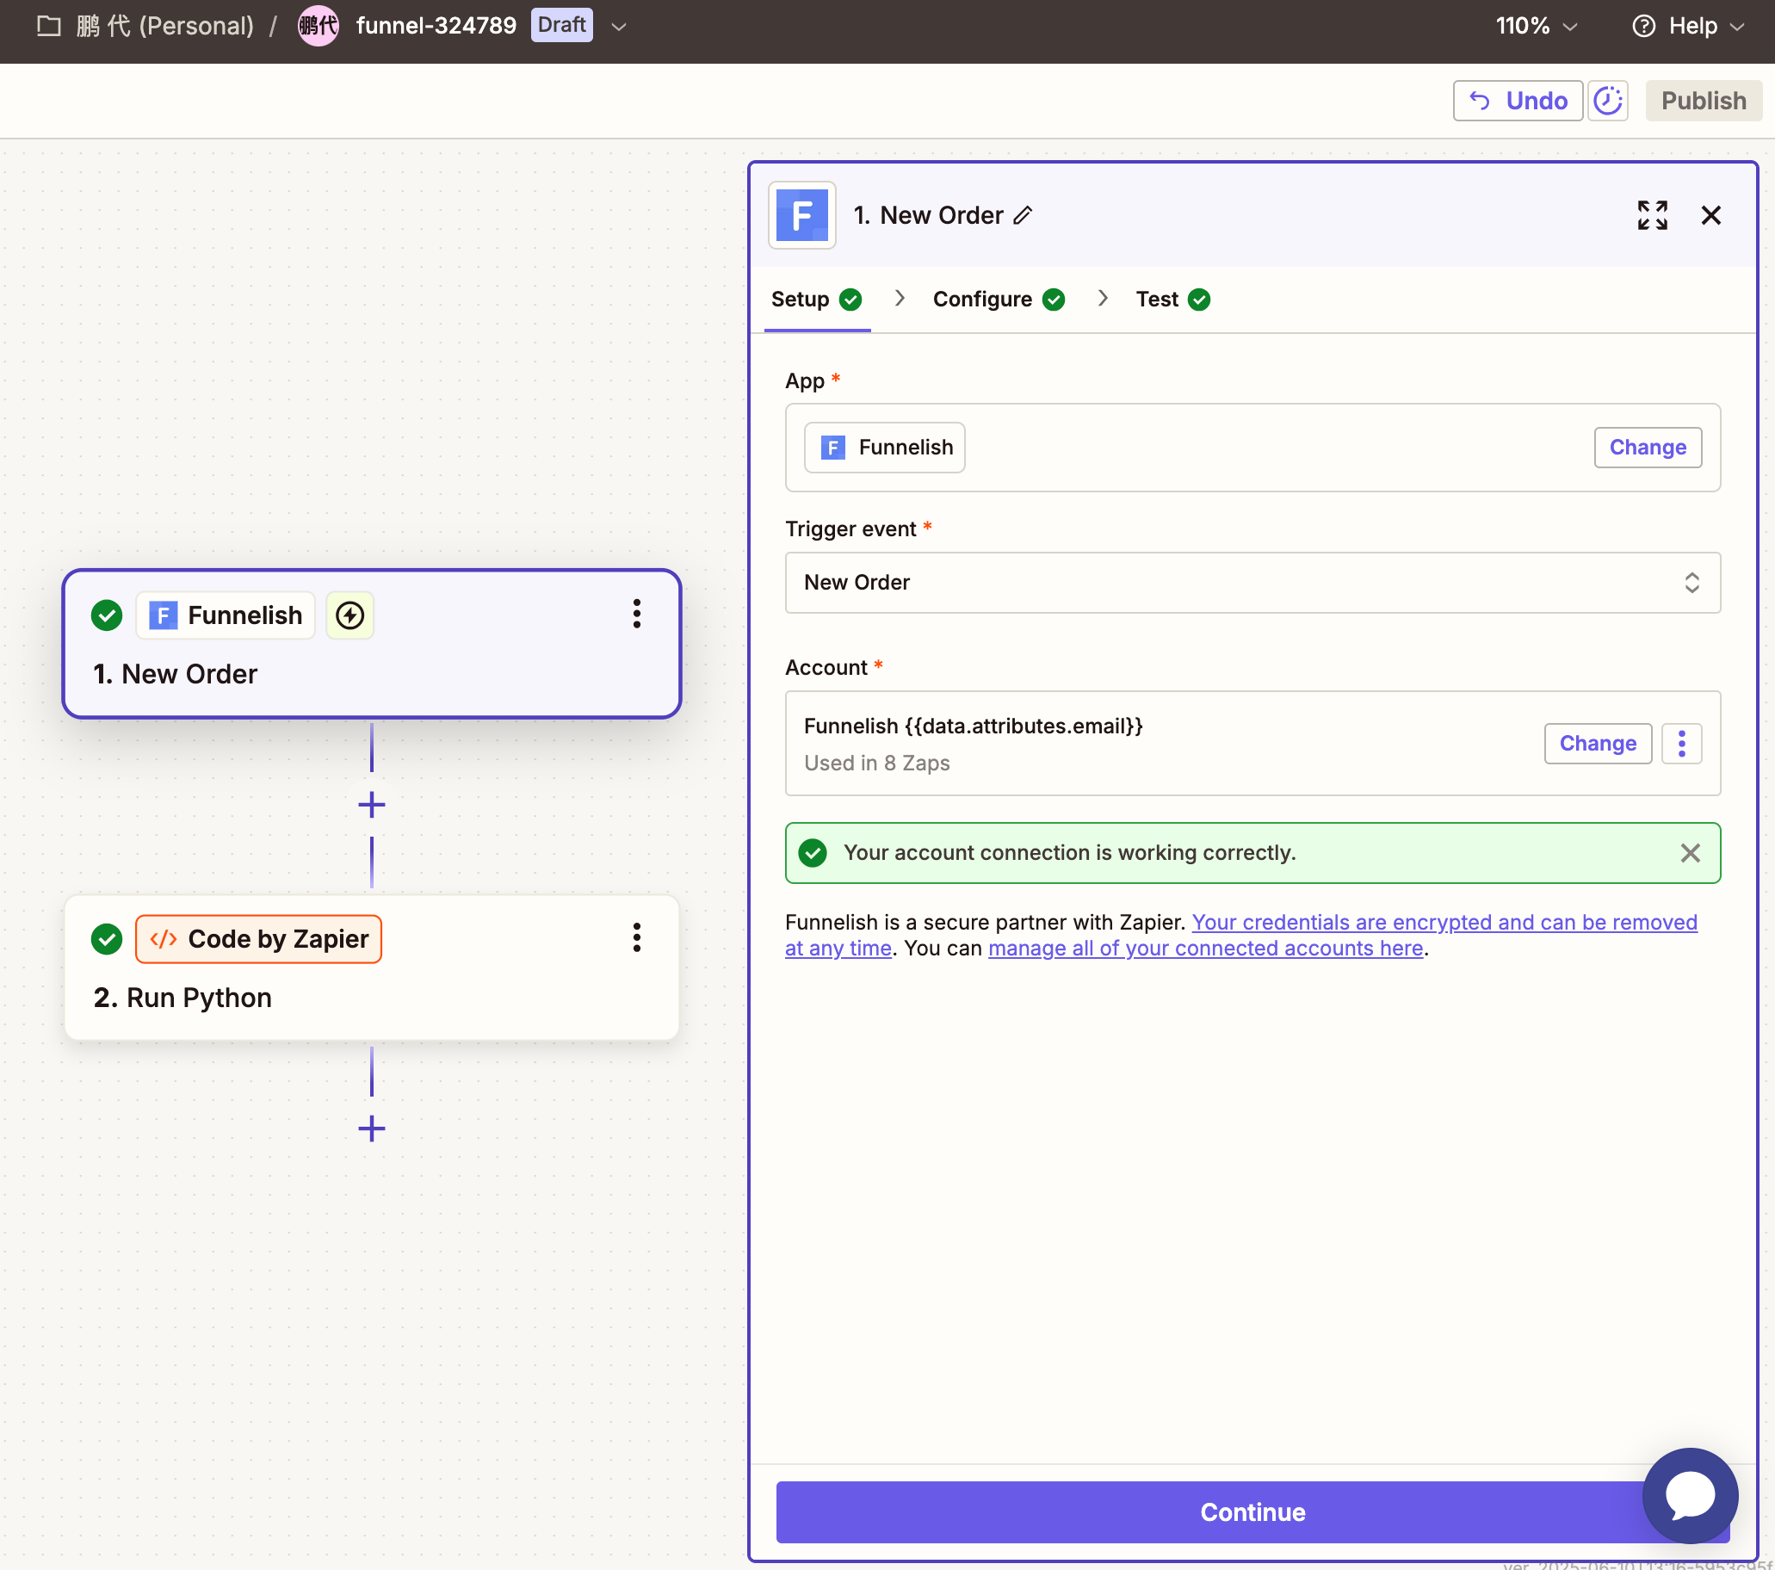
Task: Open the 110% zoom dropdown
Action: 1536,26
